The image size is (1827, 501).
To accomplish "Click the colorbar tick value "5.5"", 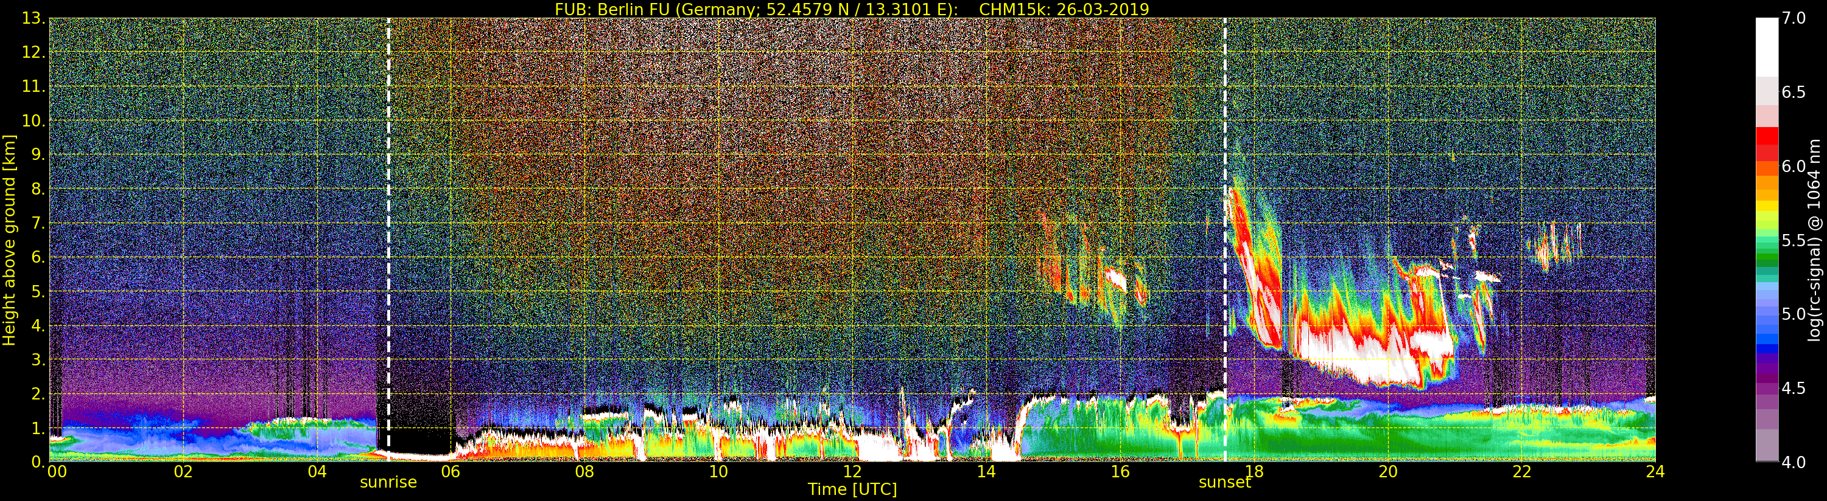I will (x=1793, y=240).
